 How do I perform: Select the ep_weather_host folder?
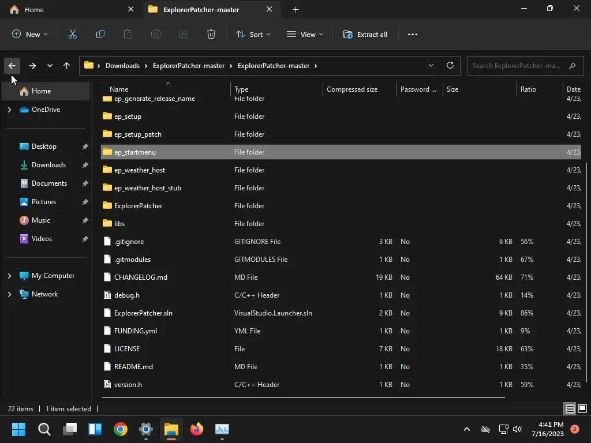pos(341,170)
